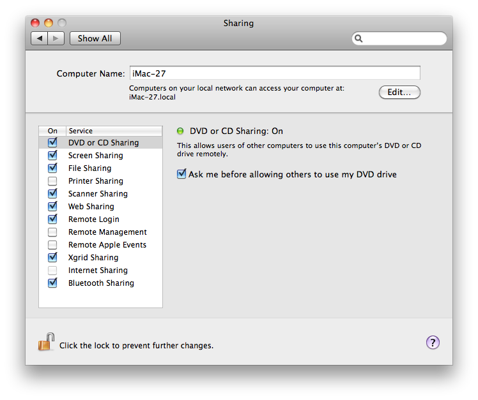Screen dimensions: 478x400
Task: Click the lock icon to prevent changes
Action: pyautogui.click(x=46, y=343)
